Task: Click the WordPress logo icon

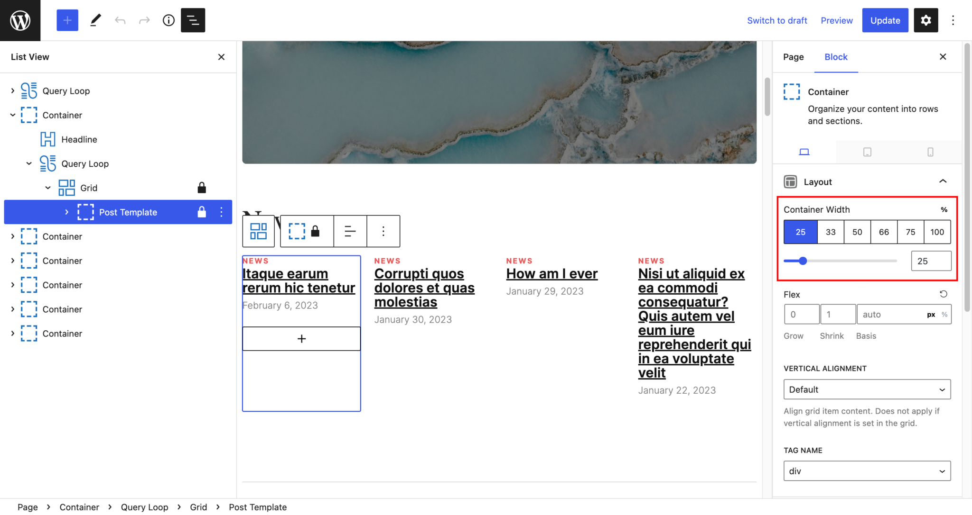Action: tap(20, 20)
